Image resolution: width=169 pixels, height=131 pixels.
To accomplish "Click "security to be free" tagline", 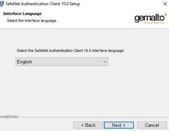I will point(154,23).
